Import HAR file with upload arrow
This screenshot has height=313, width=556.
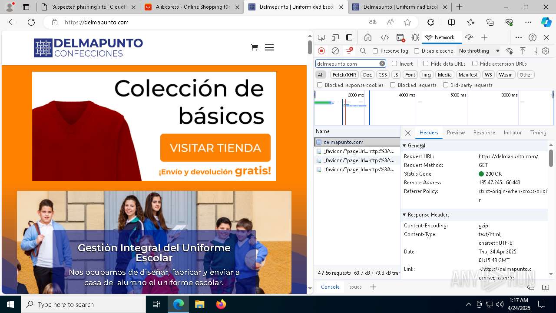click(523, 51)
